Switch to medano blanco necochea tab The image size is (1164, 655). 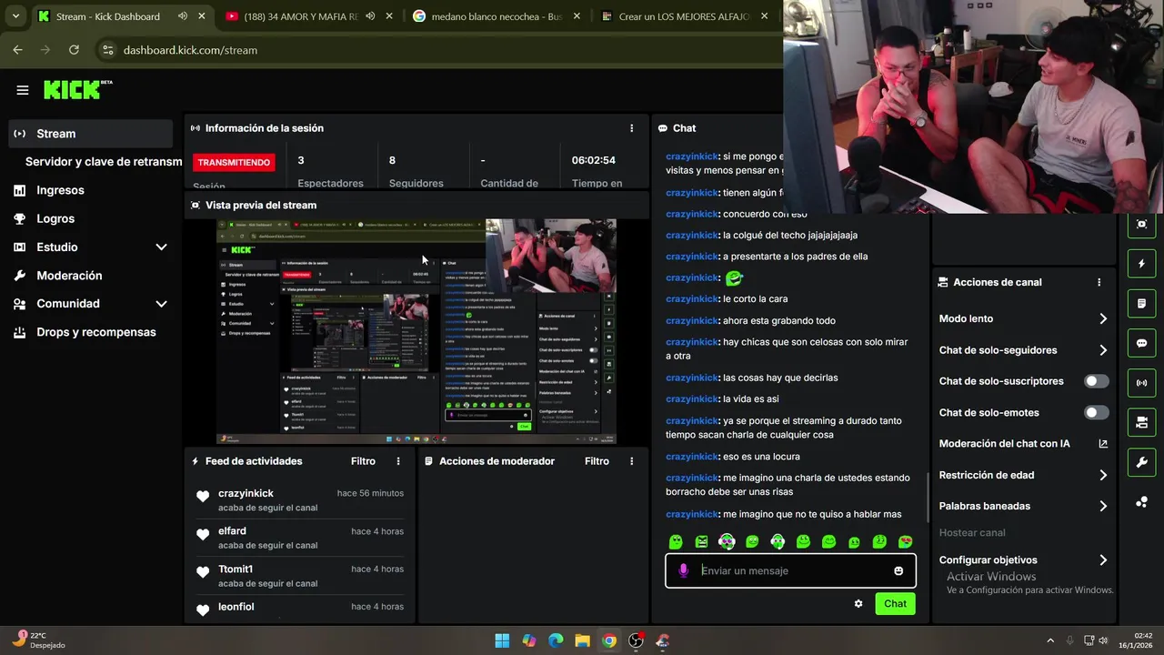click(497, 16)
